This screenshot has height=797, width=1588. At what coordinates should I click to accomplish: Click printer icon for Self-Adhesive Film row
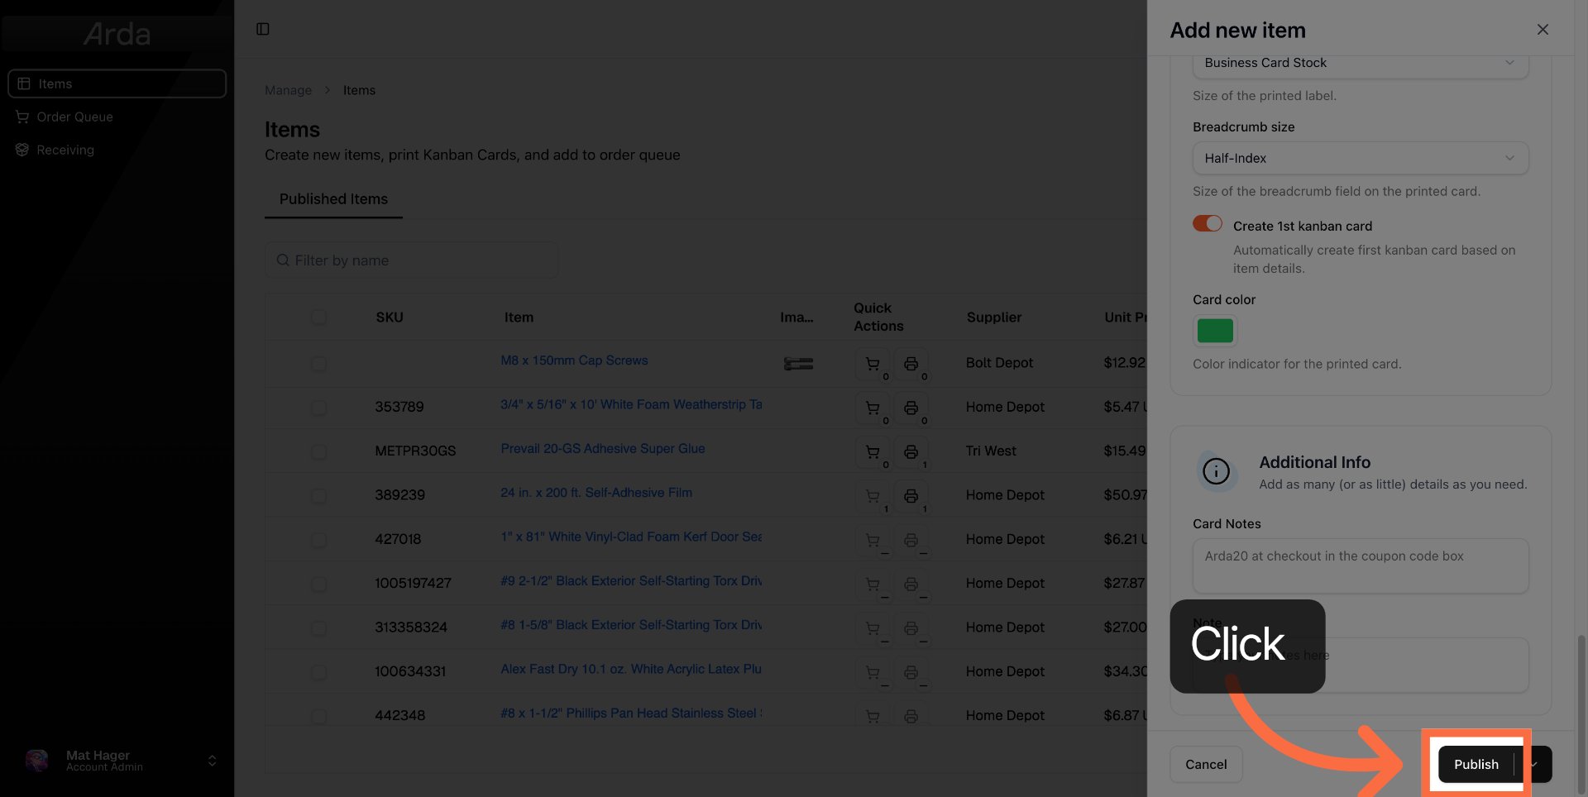911,496
